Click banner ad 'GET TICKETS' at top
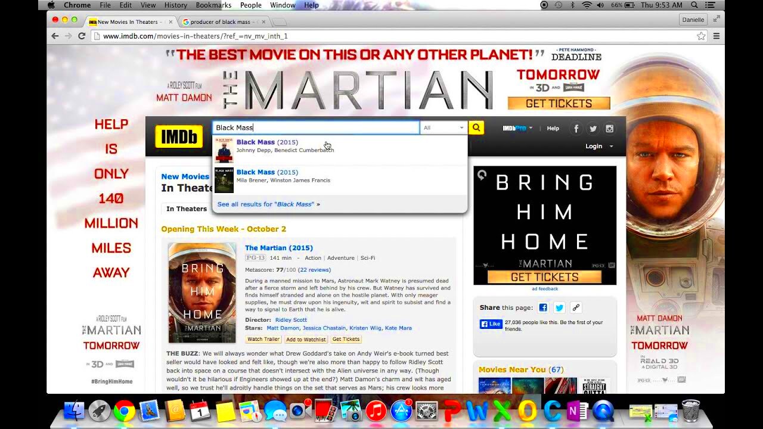Screen dimensions: 763x429 pyautogui.click(x=559, y=104)
